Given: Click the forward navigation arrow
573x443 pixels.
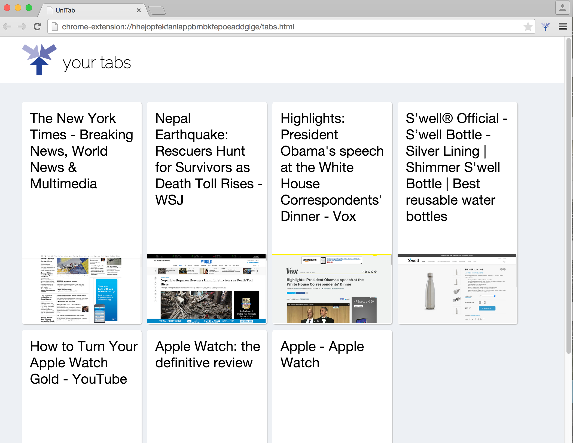Looking at the screenshot, I should pos(22,27).
